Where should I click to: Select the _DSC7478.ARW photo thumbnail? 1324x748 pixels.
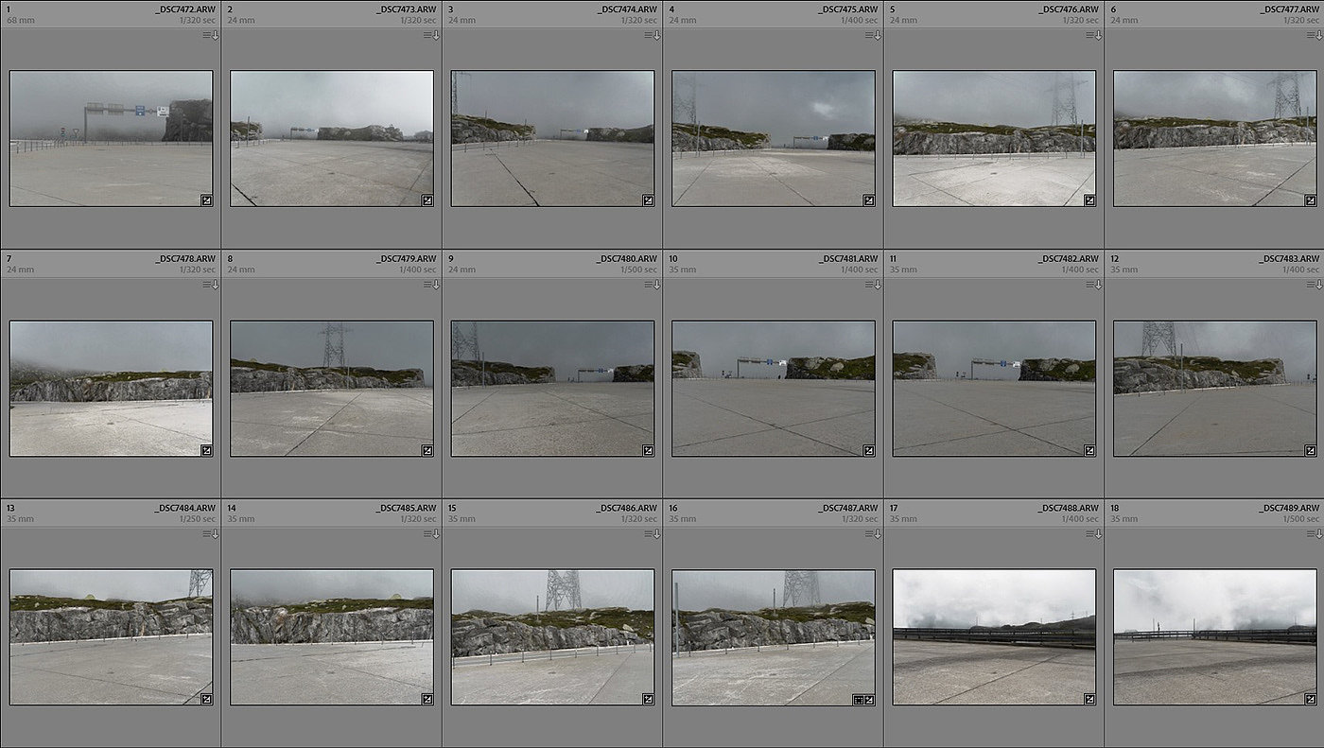pos(111,388)
